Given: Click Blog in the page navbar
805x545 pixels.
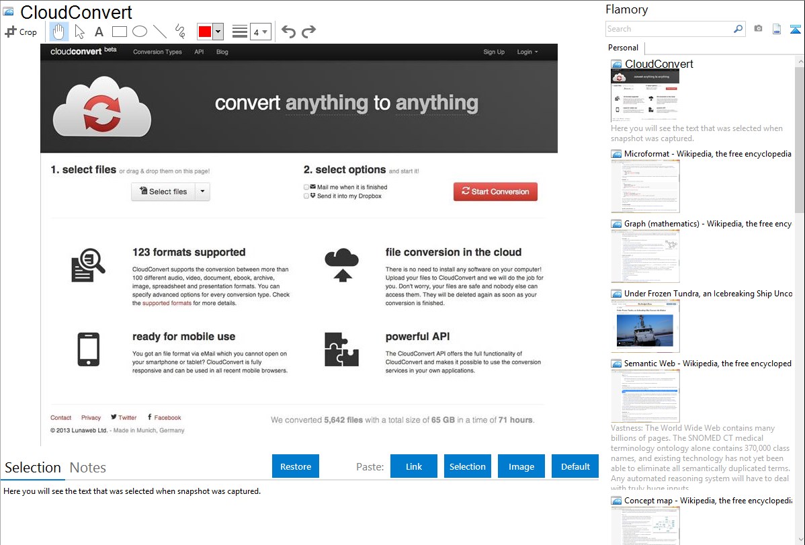Looking at the screenshot, I should tap(222, 52).
